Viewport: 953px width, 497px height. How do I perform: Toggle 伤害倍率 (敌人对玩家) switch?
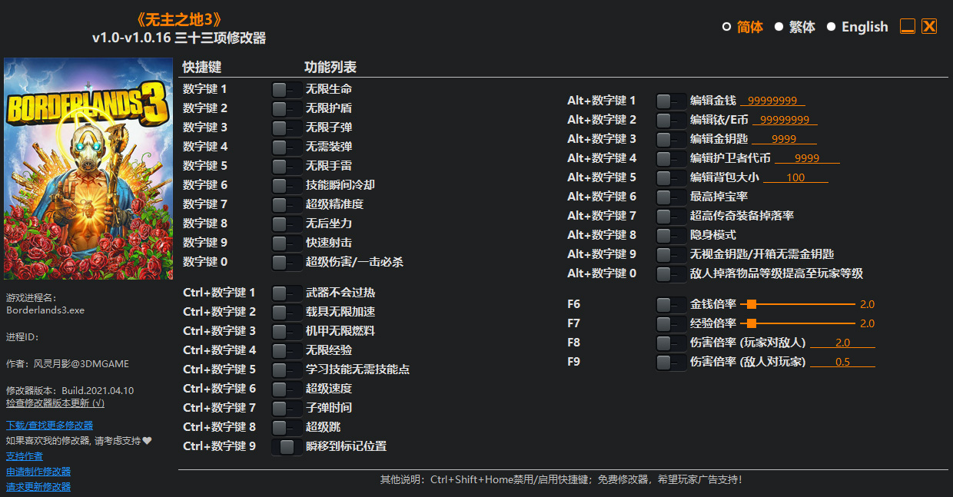[671, 363]
